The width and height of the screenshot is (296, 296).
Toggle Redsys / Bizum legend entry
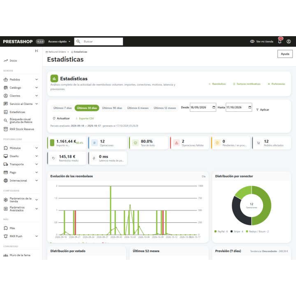pyautogui.click(x=257, y=231)
